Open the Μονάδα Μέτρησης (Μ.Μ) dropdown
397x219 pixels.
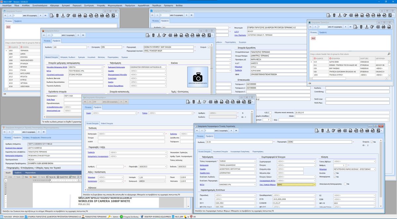click(x=102, y=67)
